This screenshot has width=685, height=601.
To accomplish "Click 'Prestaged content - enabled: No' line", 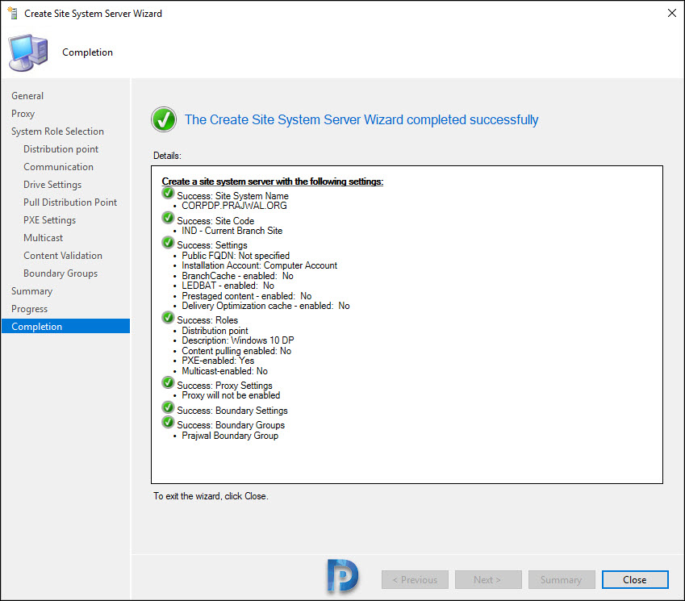I will point(246,296).
